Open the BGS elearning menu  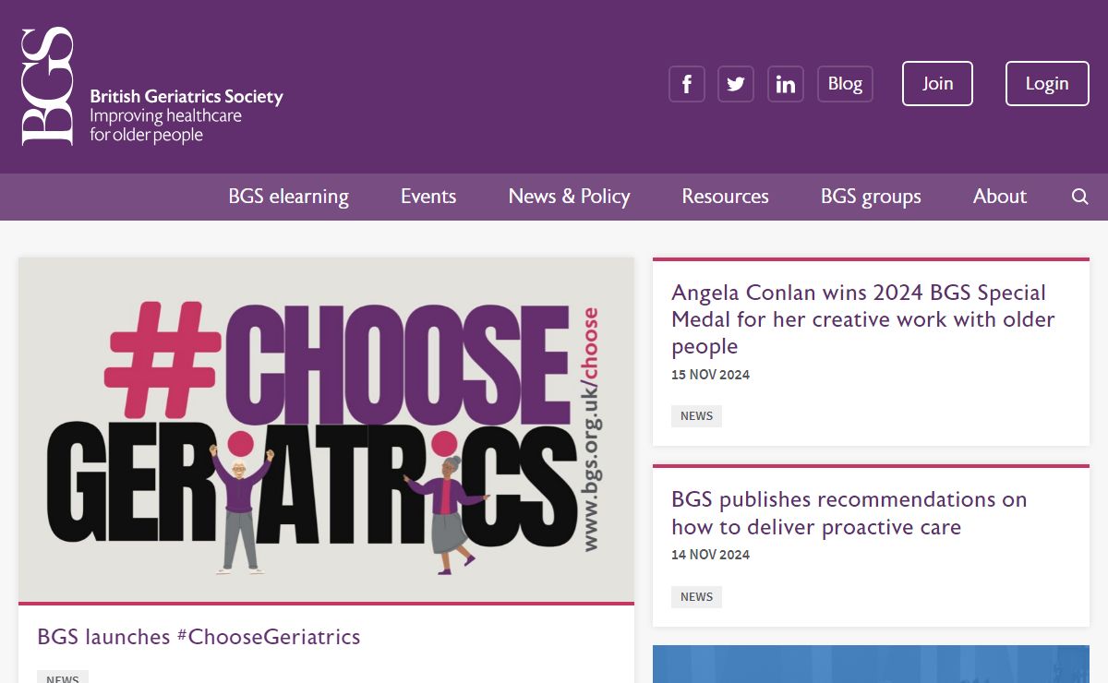(289, 197)
